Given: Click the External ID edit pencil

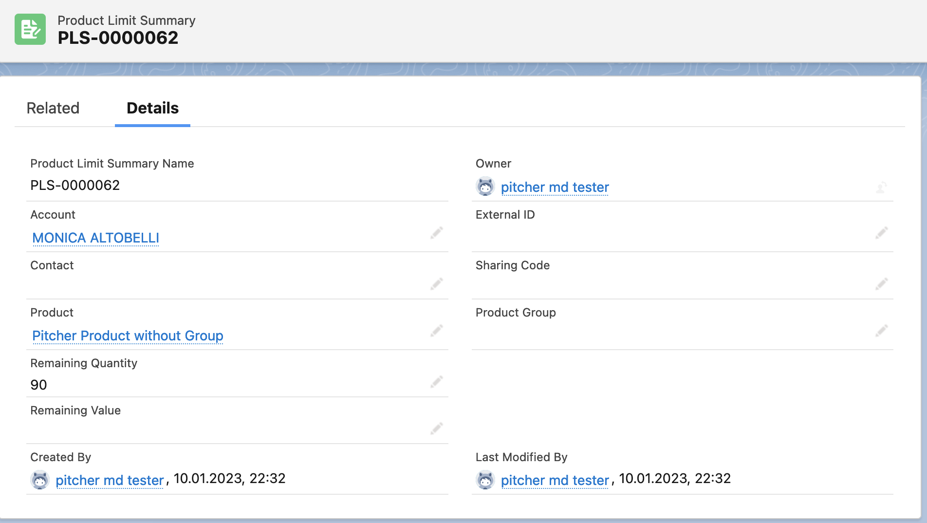Looking at the screenshot, I should 881,233.
